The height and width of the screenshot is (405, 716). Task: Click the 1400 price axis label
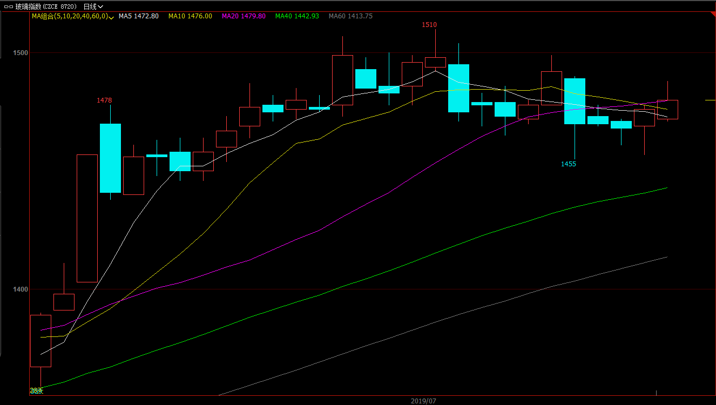pos(21,289)
